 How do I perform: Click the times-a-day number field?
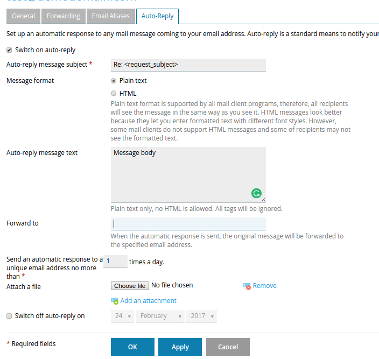tap(115, 262)
